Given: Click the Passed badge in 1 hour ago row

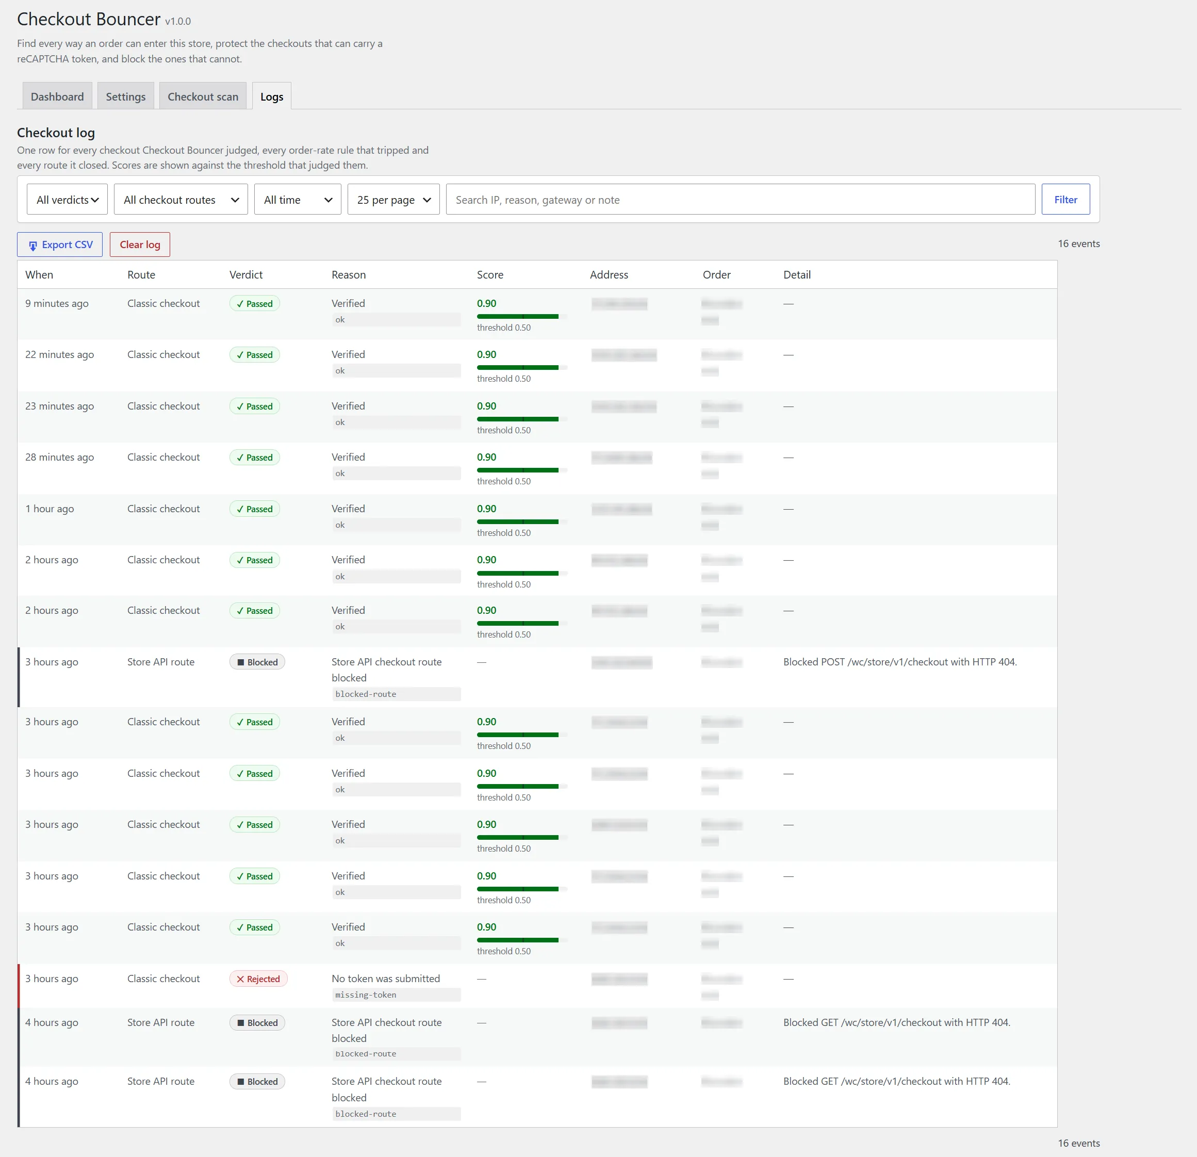Looking at the screenshot, I should [255, 509].
